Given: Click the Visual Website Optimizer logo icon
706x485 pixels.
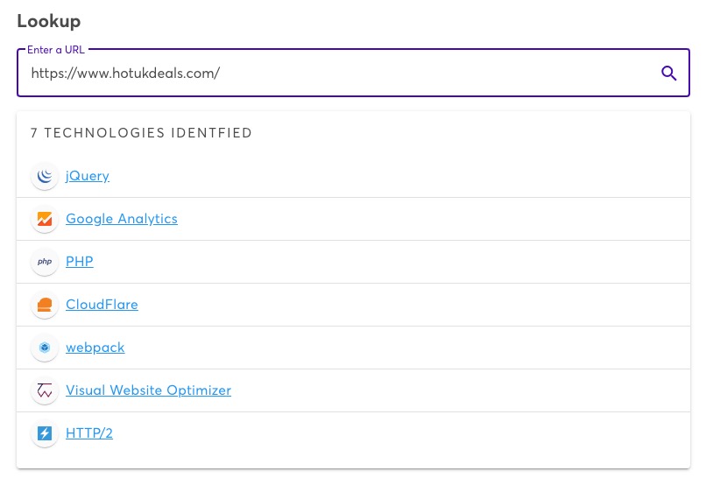Looking at the screenshot, I should 45,390.
